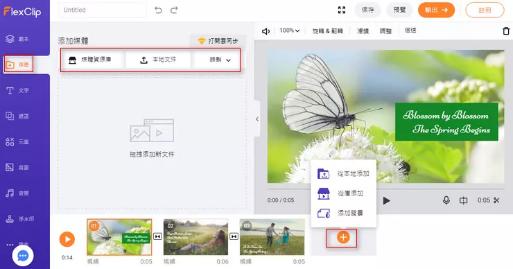Trim the clip with scissors icon

[496, 200]
